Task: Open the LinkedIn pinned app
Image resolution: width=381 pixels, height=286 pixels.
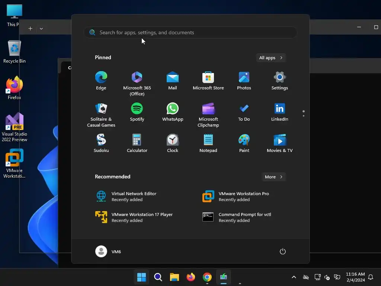Action: 280,112
